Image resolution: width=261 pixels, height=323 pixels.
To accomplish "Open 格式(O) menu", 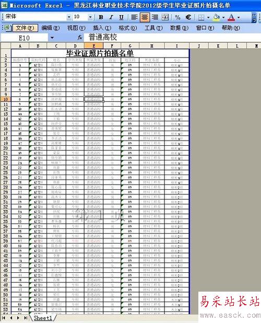I will coord(128,28).
